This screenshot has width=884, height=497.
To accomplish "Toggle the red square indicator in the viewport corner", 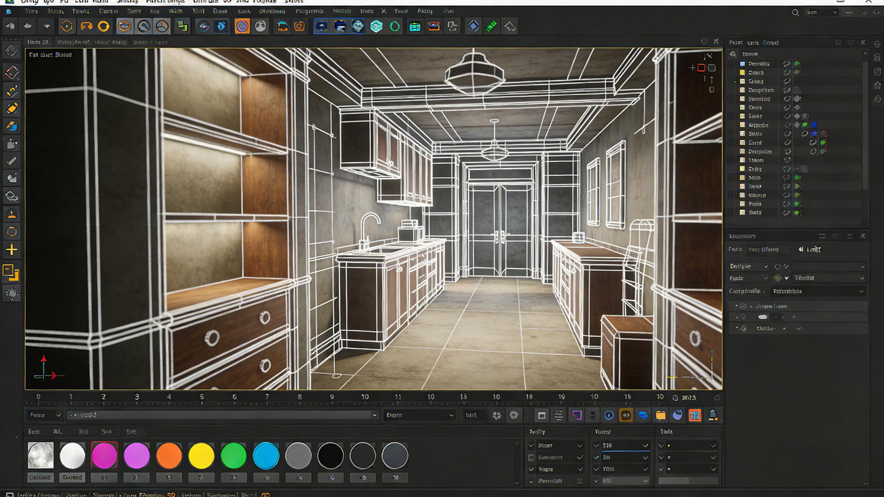I will tap(701, 68).
